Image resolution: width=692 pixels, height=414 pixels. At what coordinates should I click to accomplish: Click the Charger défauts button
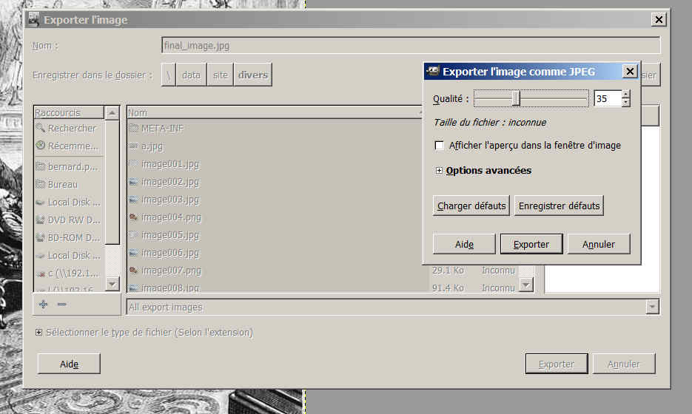(x=471, y=206)
